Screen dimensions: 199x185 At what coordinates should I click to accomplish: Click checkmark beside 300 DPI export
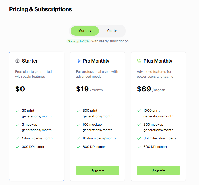pyautogui.click(x=17, y=147)
